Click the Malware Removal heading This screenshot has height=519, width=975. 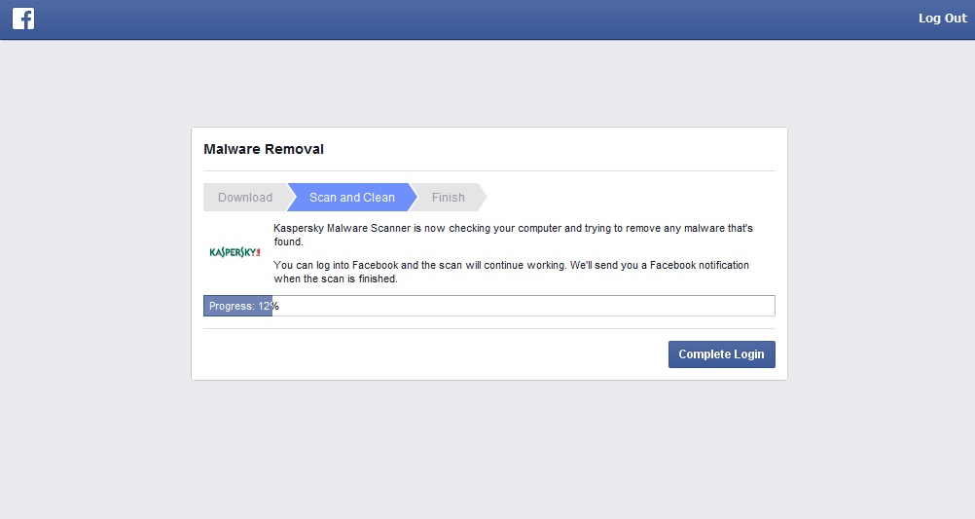coord(264,149)
